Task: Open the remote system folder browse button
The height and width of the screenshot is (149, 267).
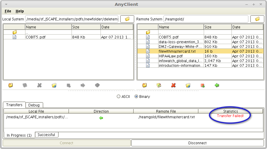Action: (x=257, y=19)
